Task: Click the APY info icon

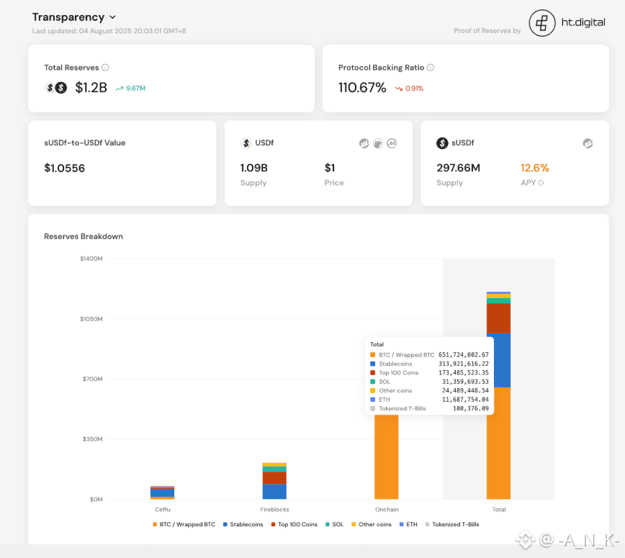Action: point(541,183)
